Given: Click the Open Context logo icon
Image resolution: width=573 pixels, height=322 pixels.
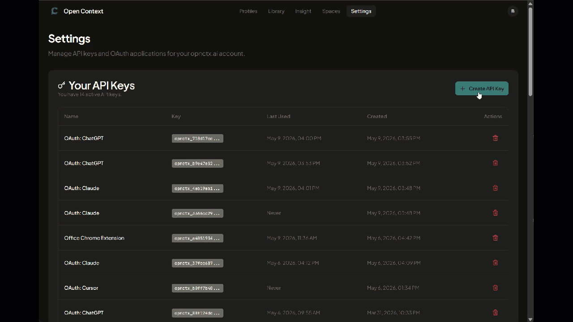Looking at the screenshot, I should pyautogui.click(x=55, y=11).
